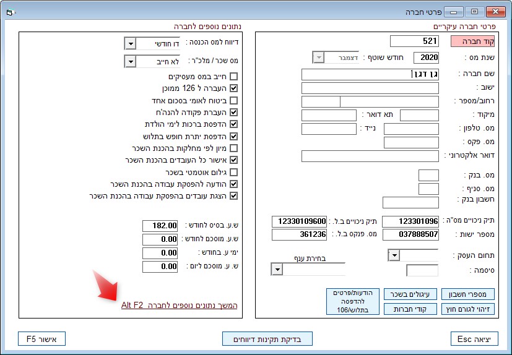Screen dimensions: 512x355
Task: Click תיק ניכויים ב.ל. field 12330109600
Action: click(299, 221)
